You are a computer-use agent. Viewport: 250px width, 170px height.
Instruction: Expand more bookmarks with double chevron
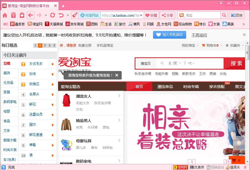point(244,24)
